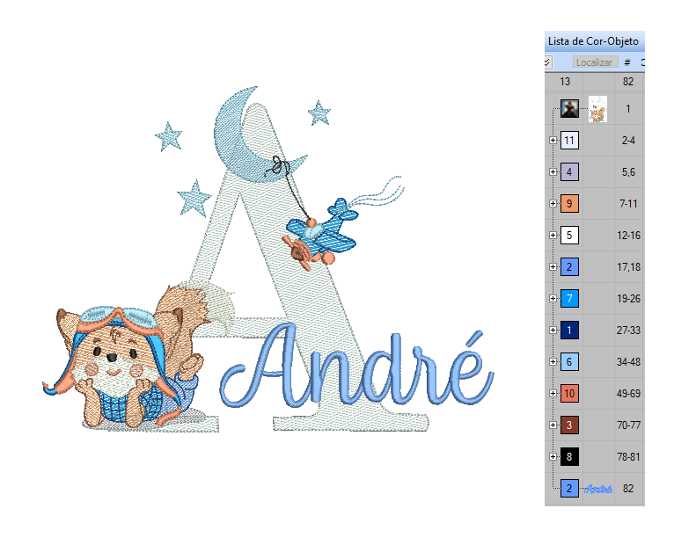This screenshot has width=674, height=545.
Task: Click the # column header icon
Action: coord(627,62)
